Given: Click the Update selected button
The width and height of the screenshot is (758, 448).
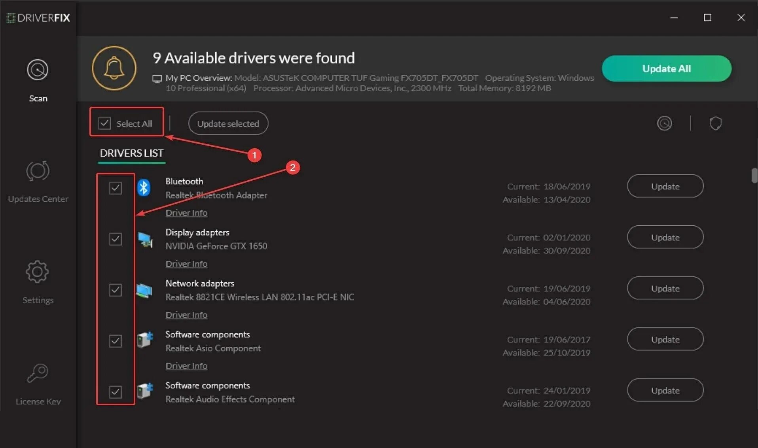Looking at the screenshot, I should (228, 123).
